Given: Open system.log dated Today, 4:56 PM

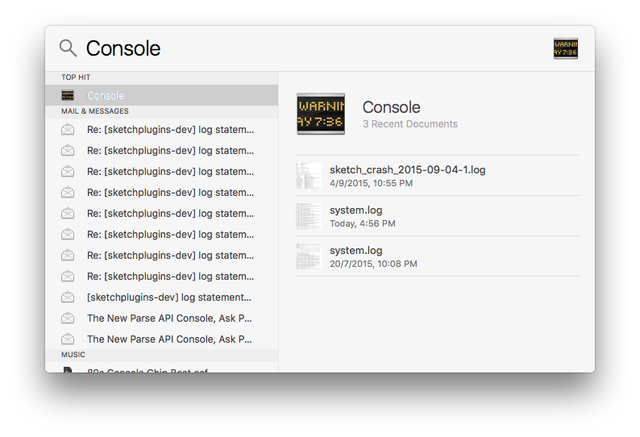Looking at the screenshot, I should pyautogui.click(x=438, y=216).
